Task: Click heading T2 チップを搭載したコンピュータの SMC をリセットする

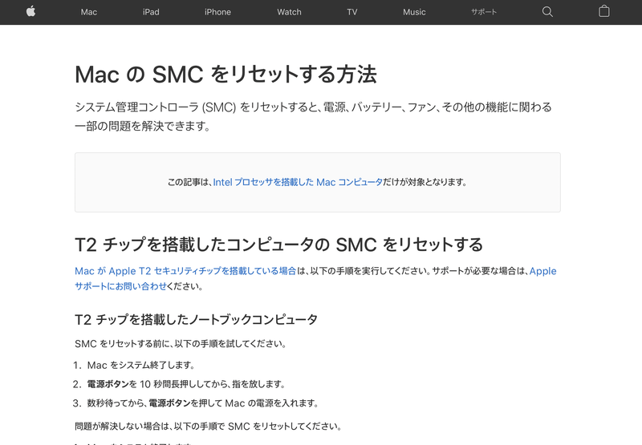Action: click(278, 245)
